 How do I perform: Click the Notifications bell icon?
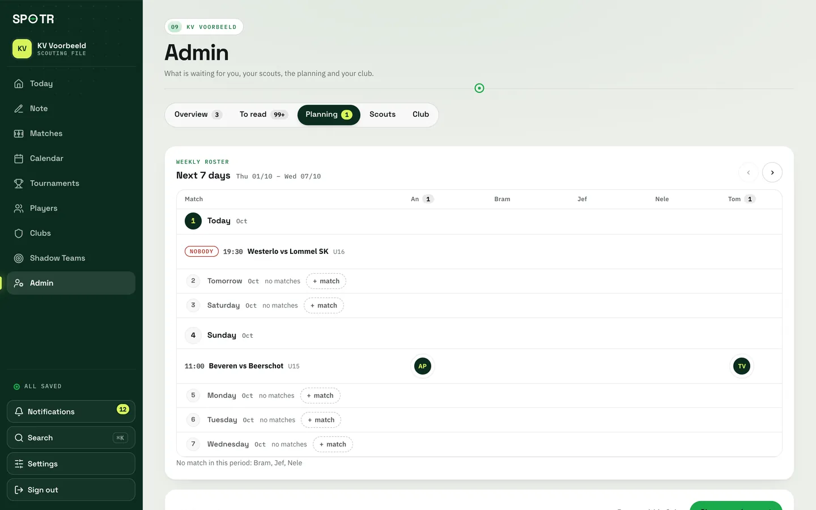(19, 412)
